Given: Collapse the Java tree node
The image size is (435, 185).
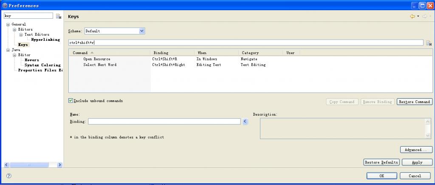Looking at the screenshot, I should pyautogui.click(x=8, y=50).
